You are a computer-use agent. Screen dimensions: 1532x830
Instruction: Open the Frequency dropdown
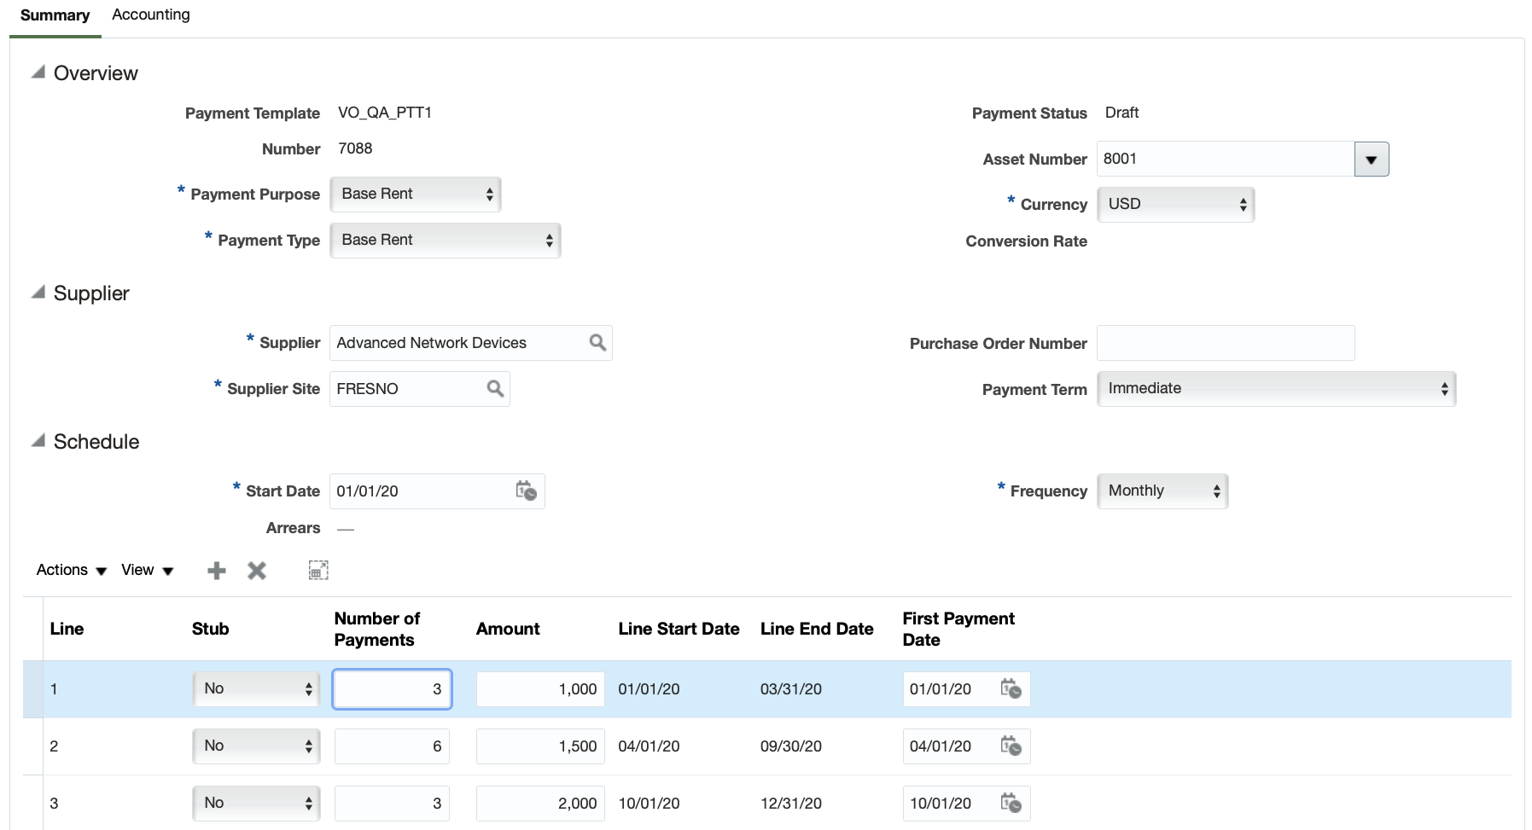[x=1162, y=491]
